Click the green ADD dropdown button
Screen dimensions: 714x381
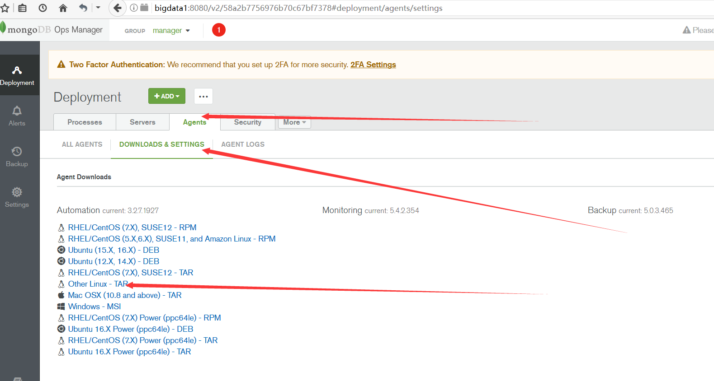[x=167, y=96]
